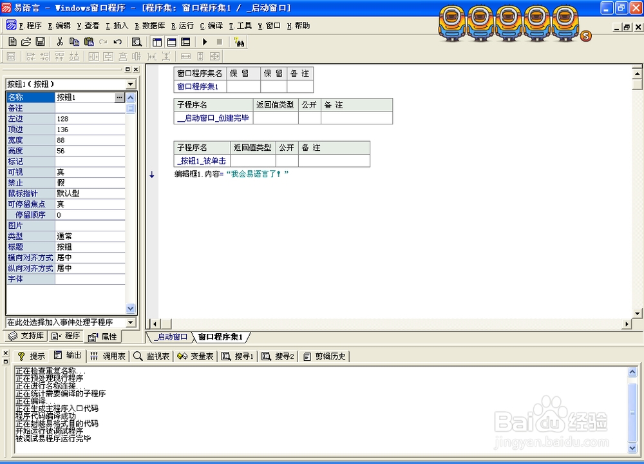Open the 插入 menu
The image size is (644, 464).
pyautogui.click(x=117, y=26)
